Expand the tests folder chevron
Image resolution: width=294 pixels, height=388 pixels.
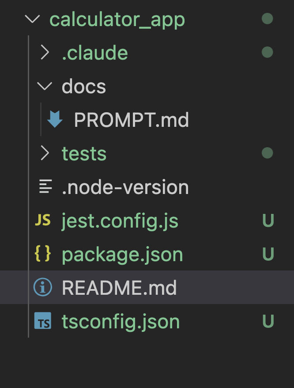45,153
